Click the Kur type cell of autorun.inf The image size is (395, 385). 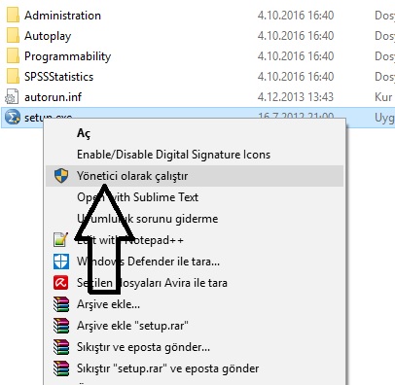[x=383, y=97]
